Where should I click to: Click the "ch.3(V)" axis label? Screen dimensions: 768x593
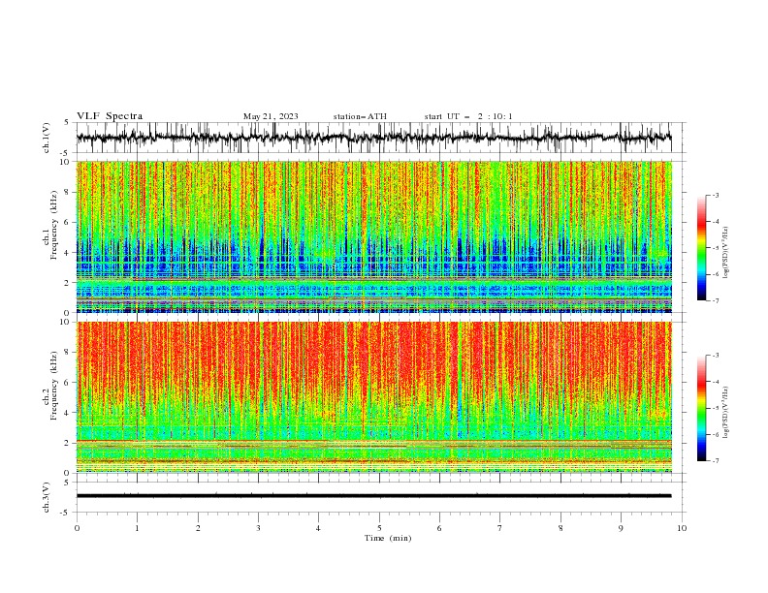click(x=47, y=497)
